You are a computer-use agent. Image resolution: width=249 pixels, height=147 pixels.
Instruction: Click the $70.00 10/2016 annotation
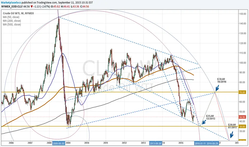click(x=222, y=80)
